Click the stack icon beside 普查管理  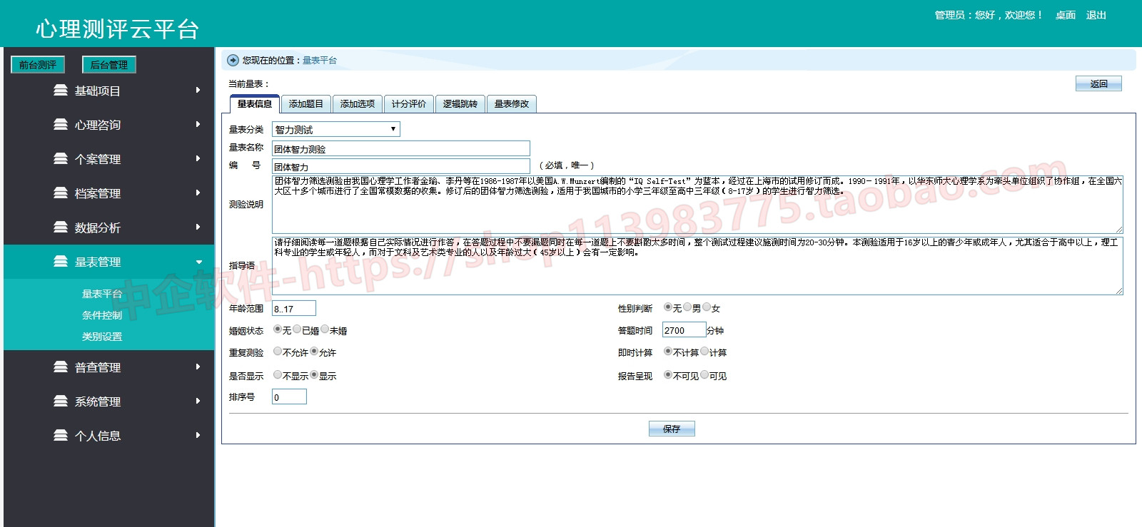pos(61,367)
